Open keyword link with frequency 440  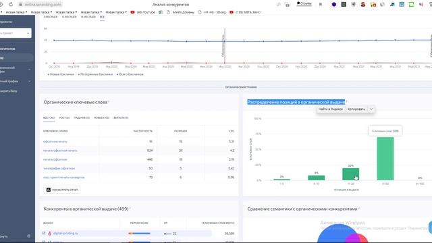click(x=55, y=159)
